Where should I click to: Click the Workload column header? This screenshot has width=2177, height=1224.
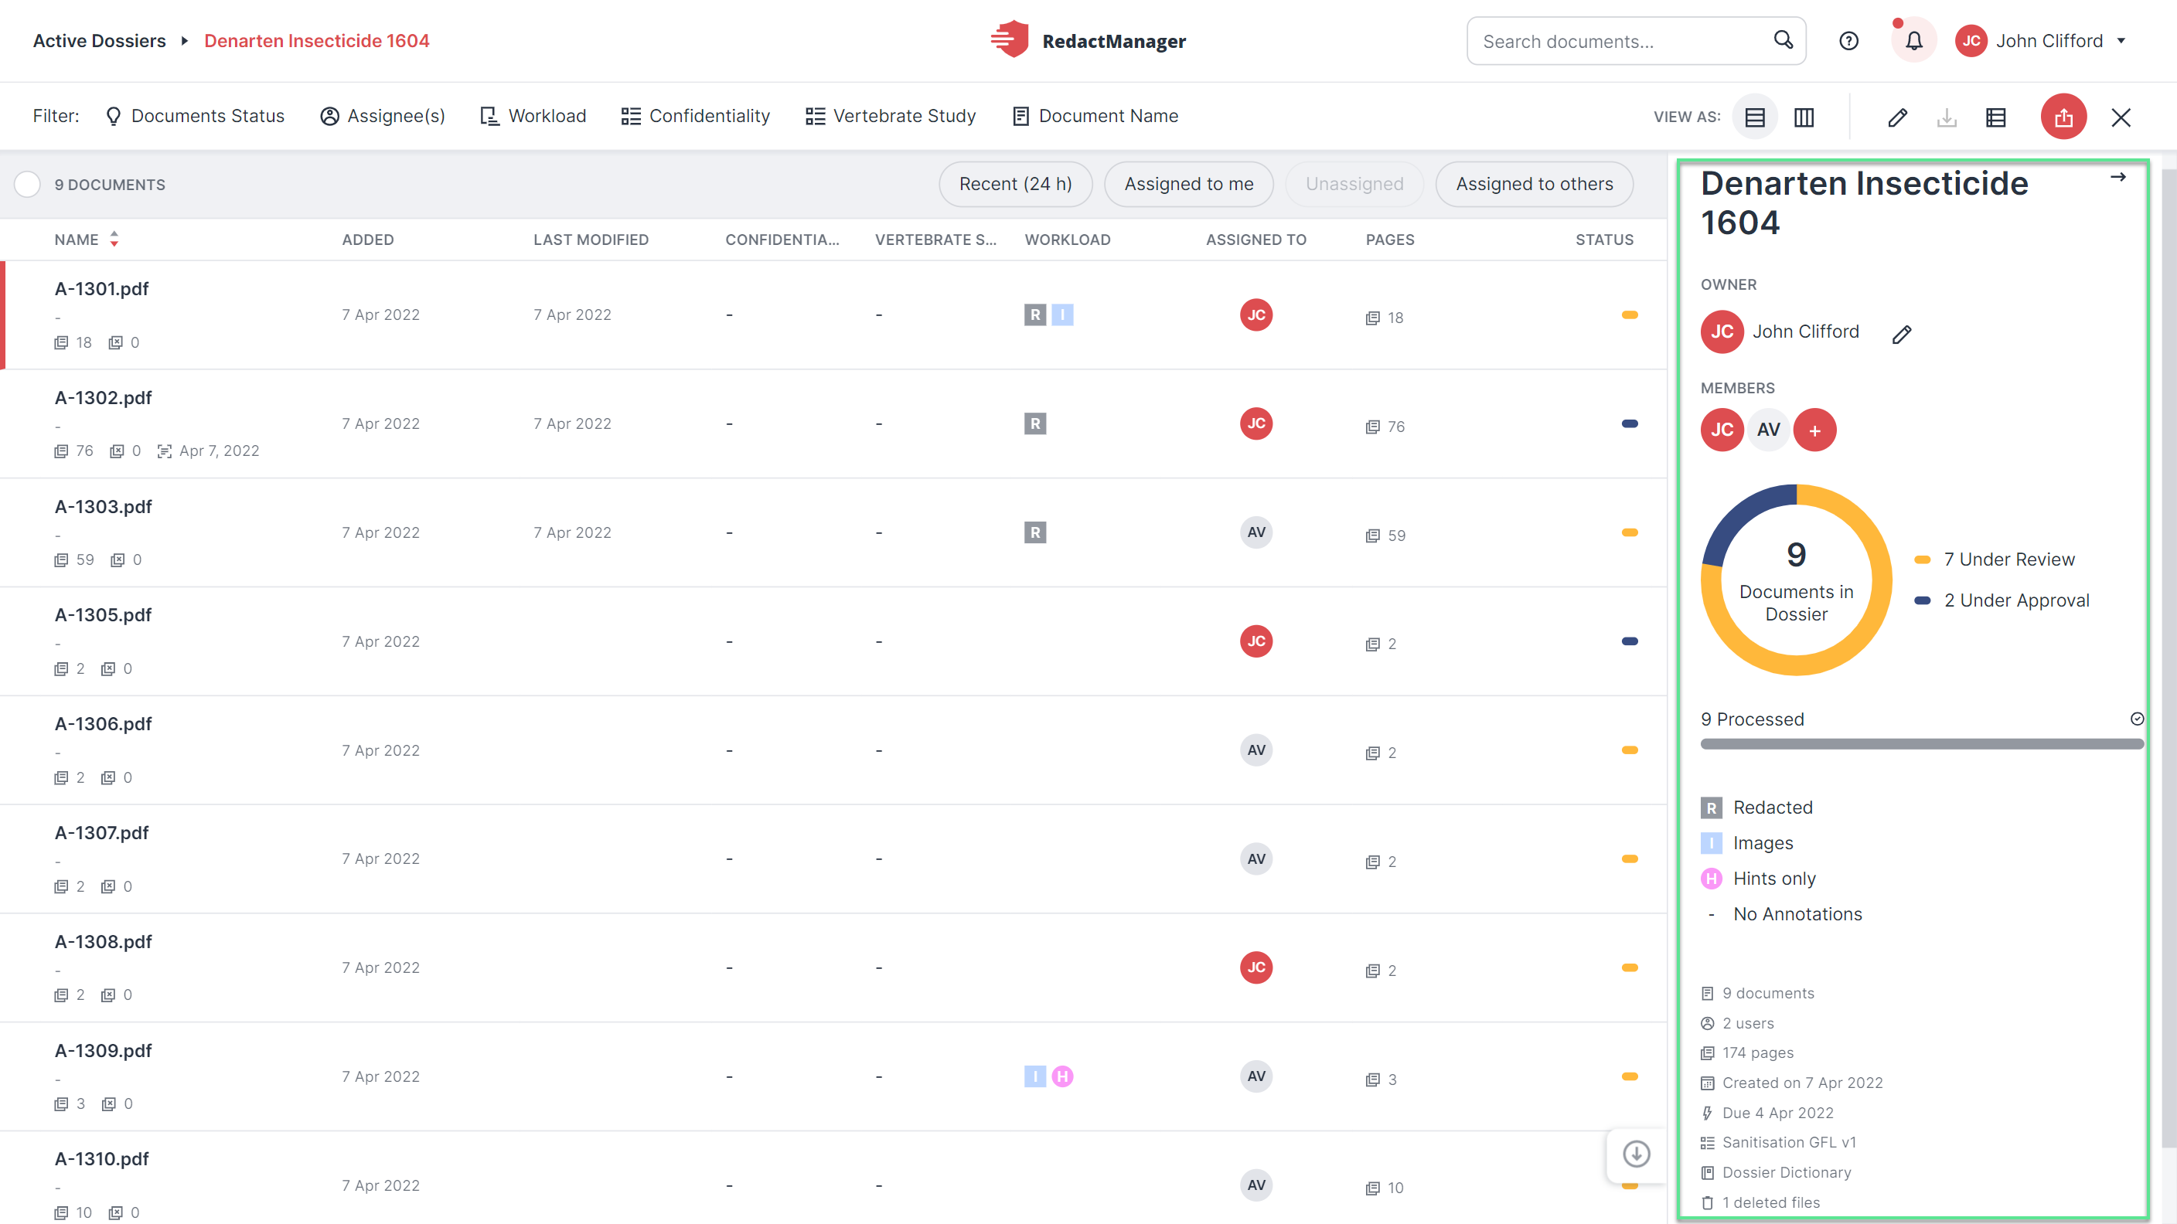click(x=1068, y=240)
